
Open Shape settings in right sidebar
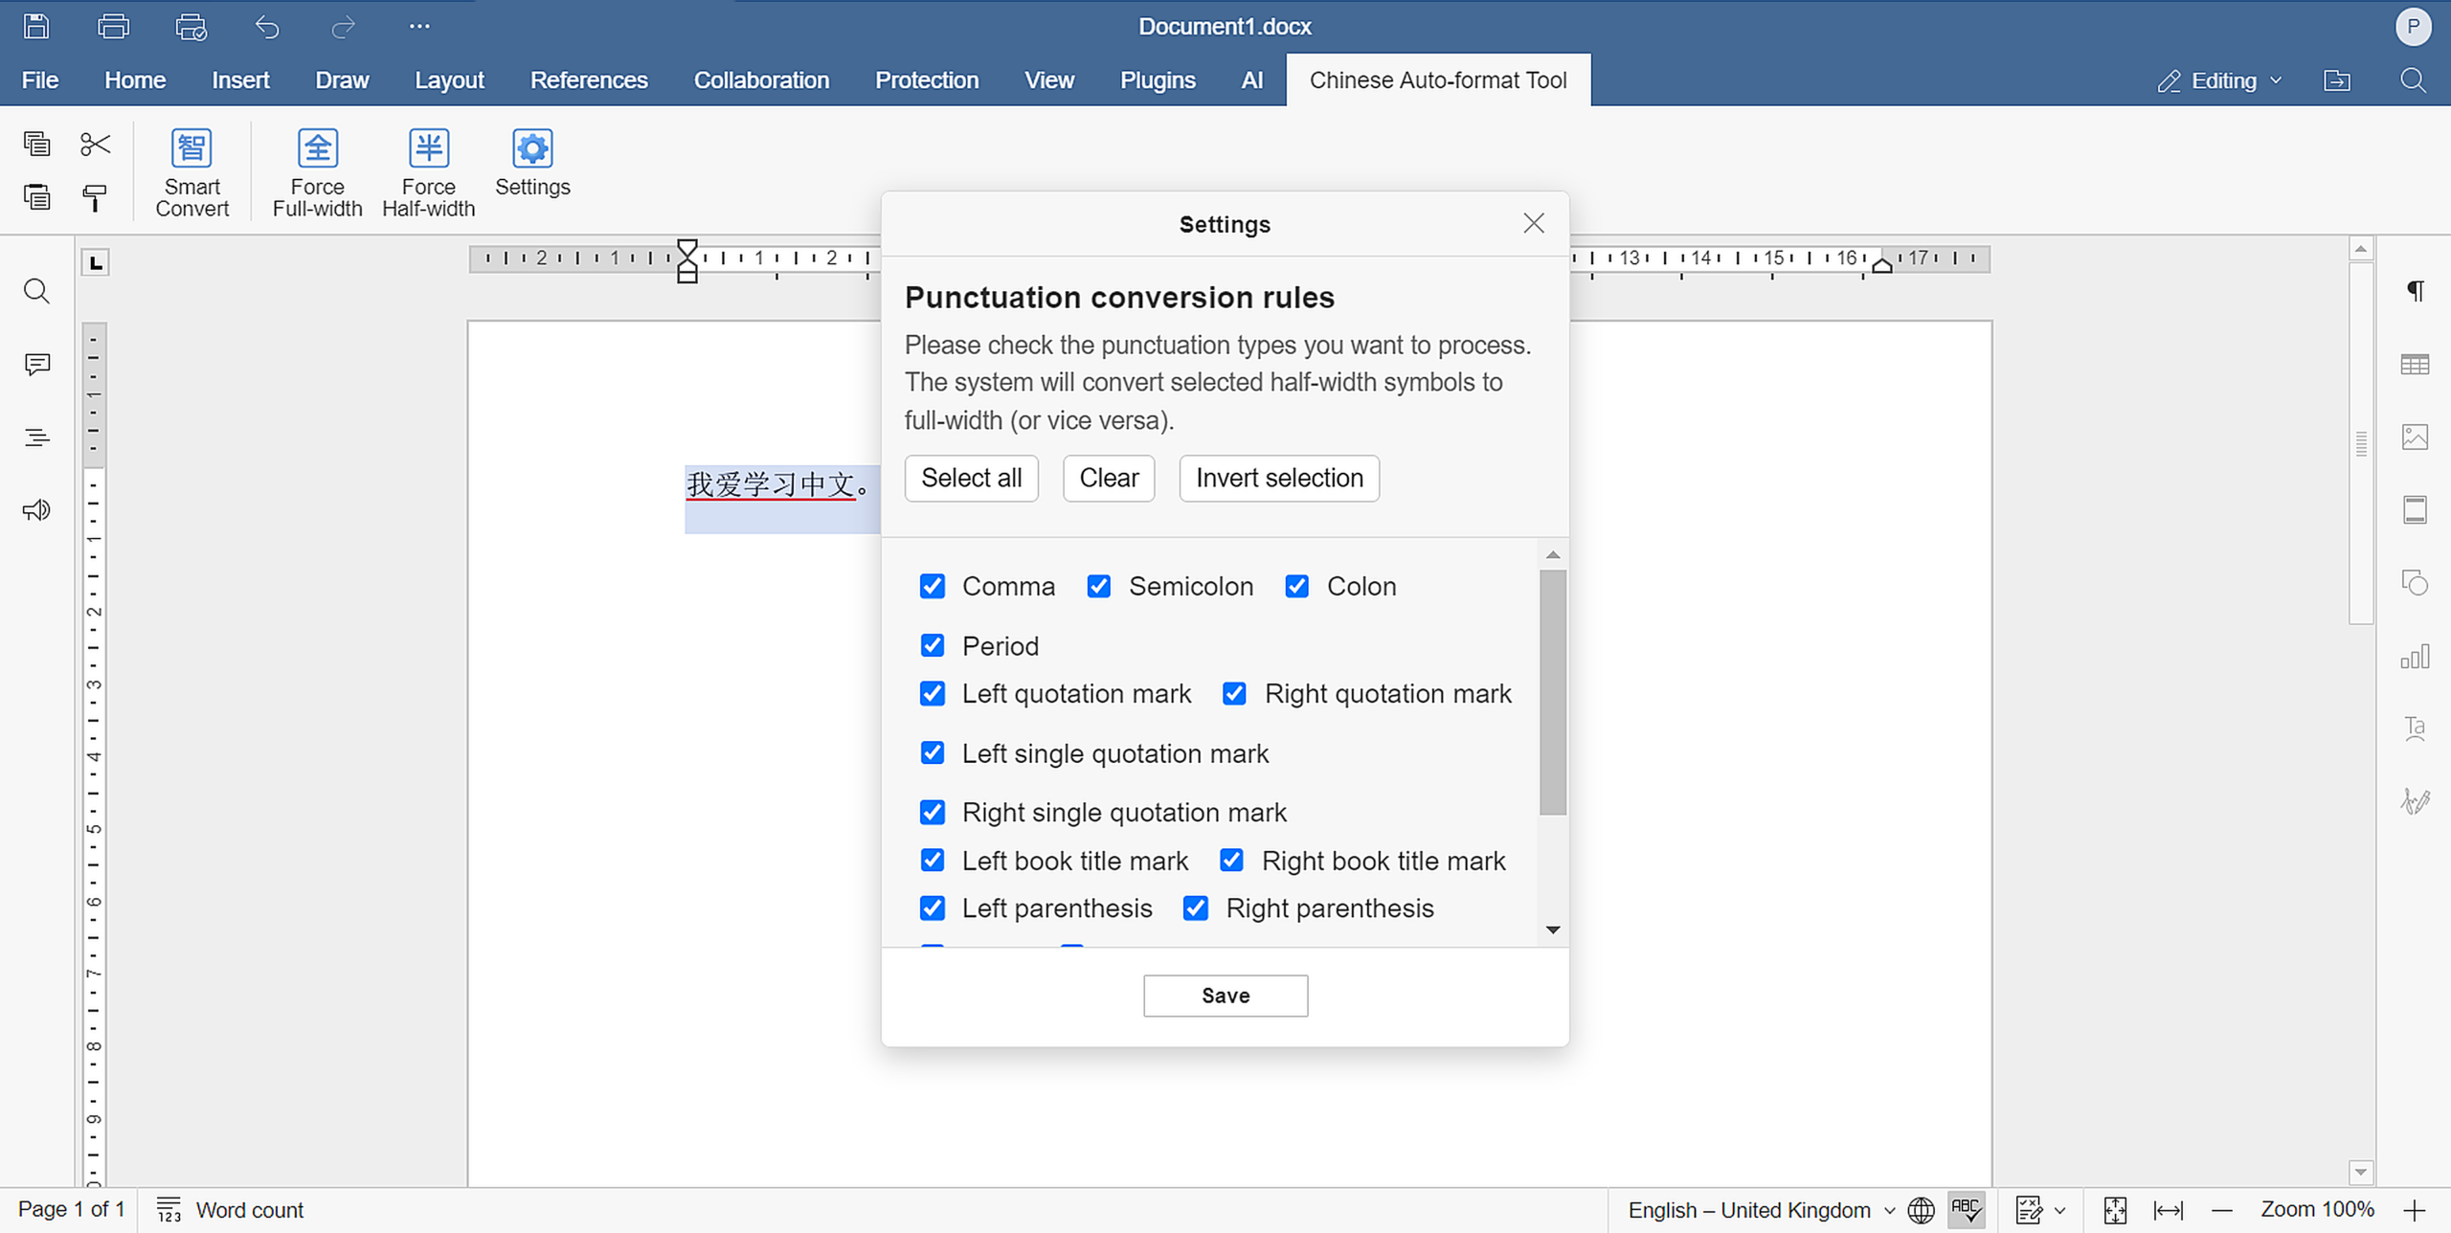coord(2415,583)
